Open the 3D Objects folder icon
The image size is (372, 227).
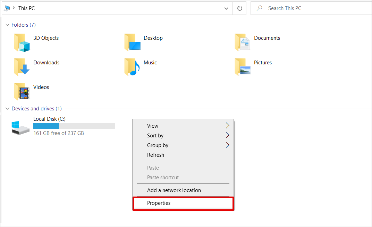click(x=22, y=43)
